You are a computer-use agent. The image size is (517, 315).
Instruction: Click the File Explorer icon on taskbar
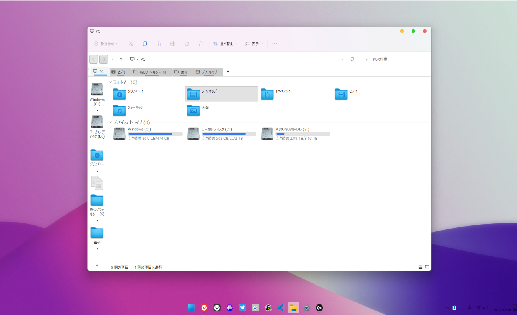tap(294, 308)
